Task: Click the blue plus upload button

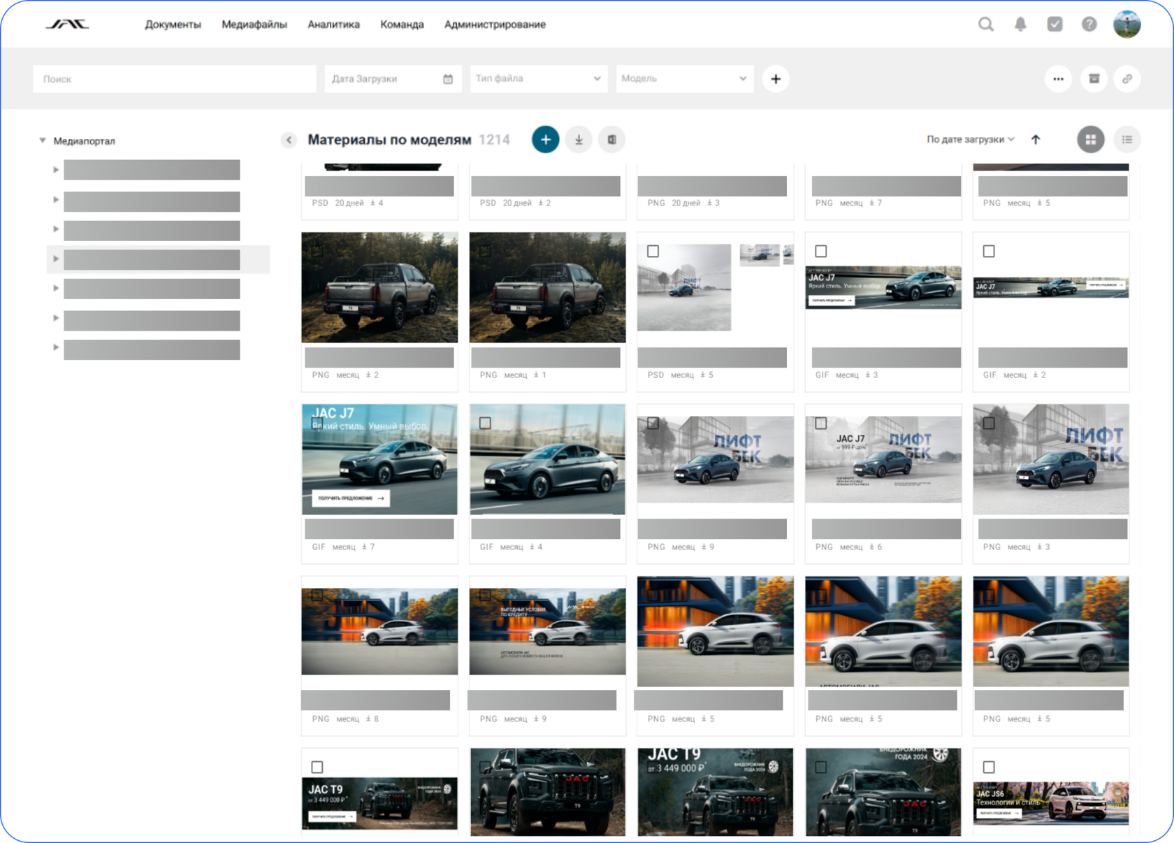Action: (545, 140)
